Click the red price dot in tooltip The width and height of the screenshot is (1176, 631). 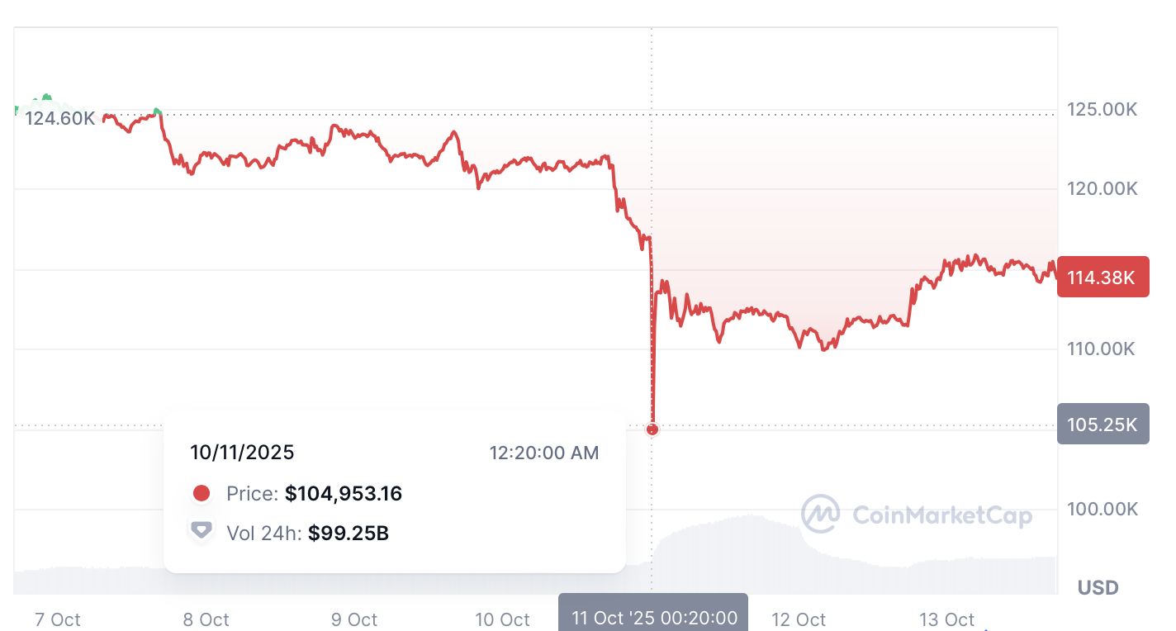(201, 494)
